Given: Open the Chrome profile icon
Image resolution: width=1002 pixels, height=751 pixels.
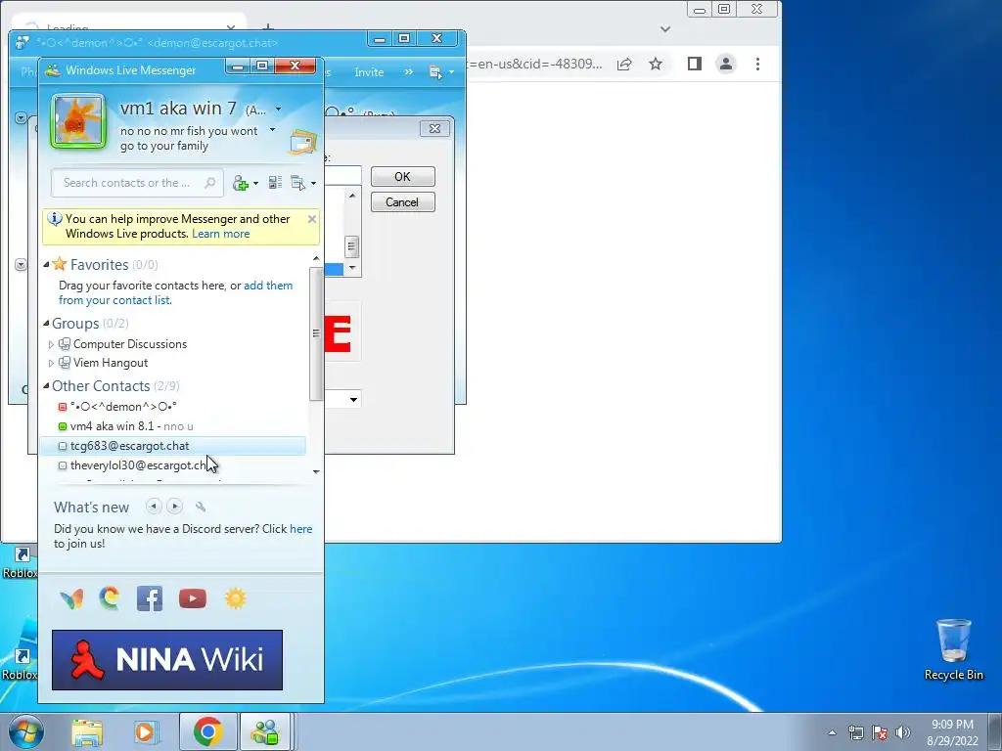Looking at the screenshot, I should click(x=726, y=64).
